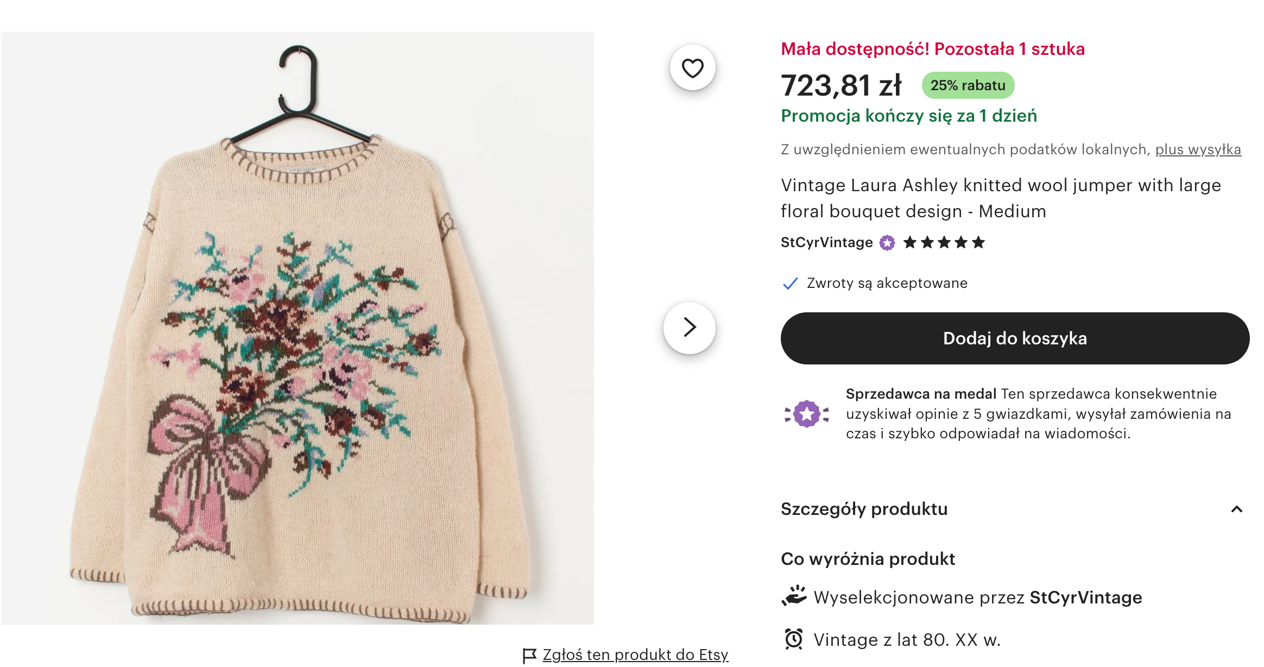
Task: Click the blue checkmark next to returns accepted
Action: pyautogui.click(x=790, y=284)
